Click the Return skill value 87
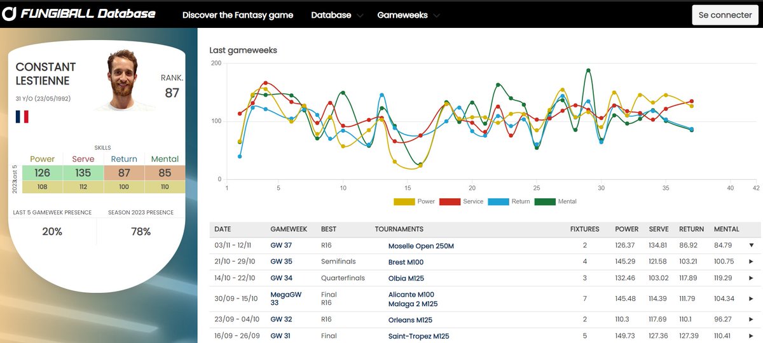This screenshot has height=343, width=763. (x=124, y=173)
